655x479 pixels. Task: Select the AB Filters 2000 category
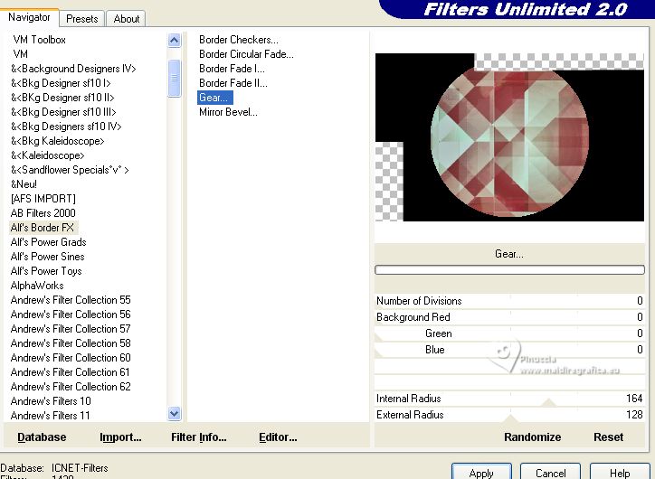click(43, 213)
